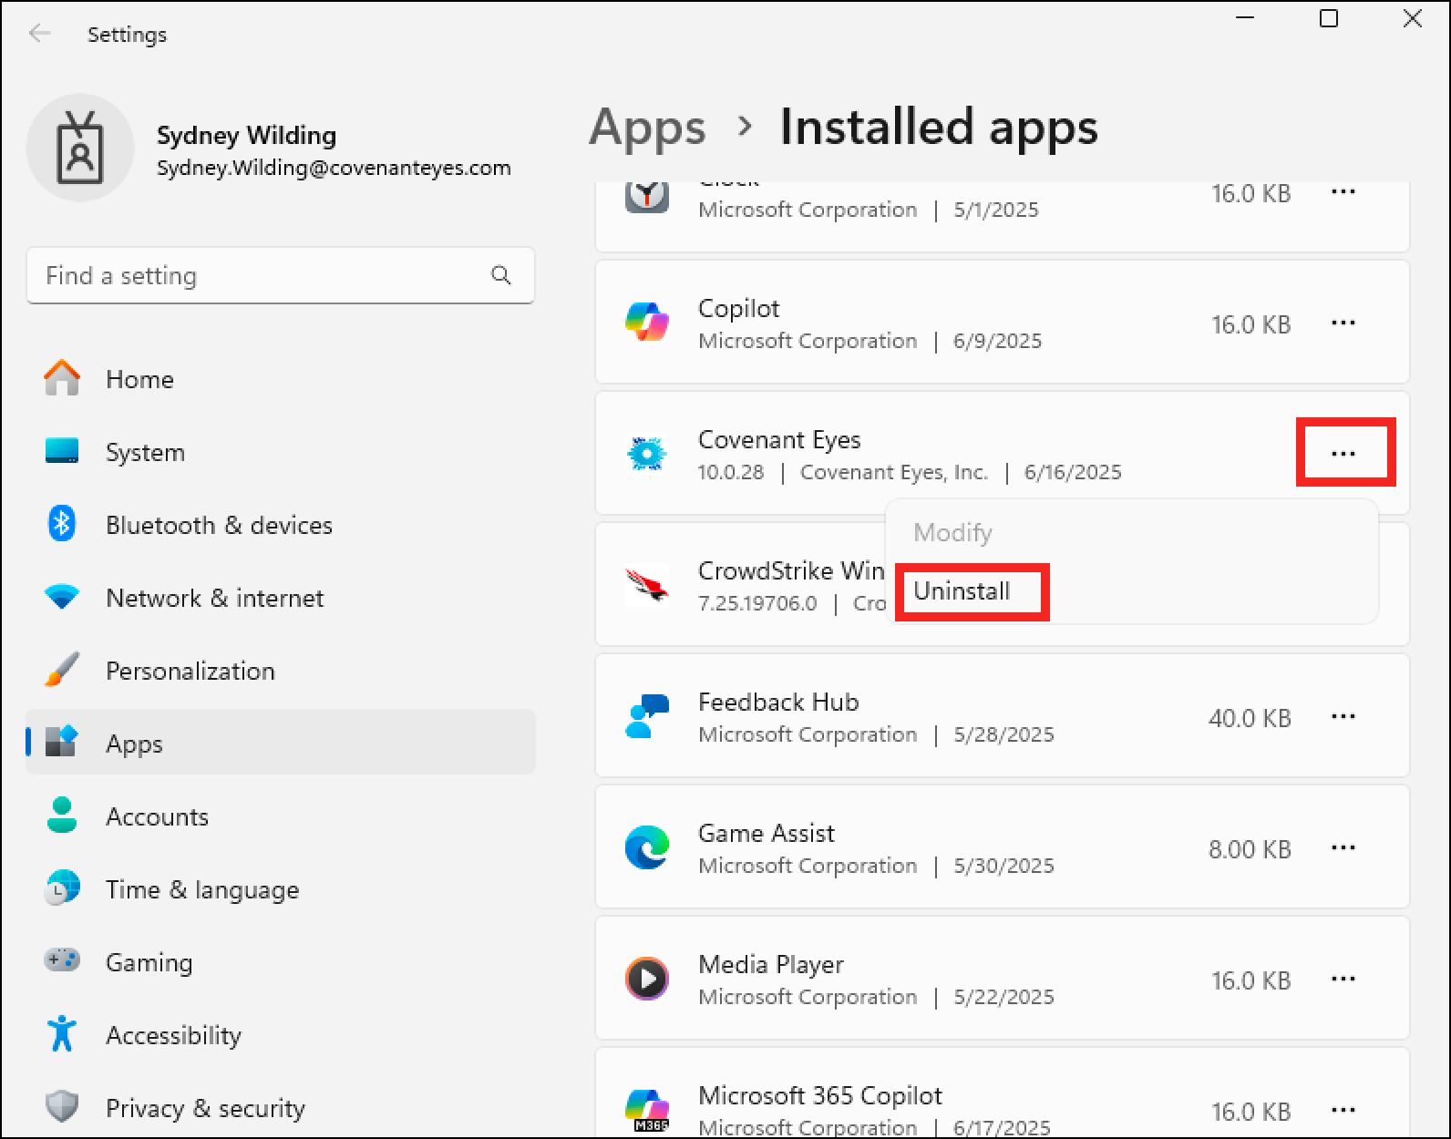The height and width of the screenshot is (1139, 1451).
Task: Maximize the Settings window
Action: click(1329, 18)
